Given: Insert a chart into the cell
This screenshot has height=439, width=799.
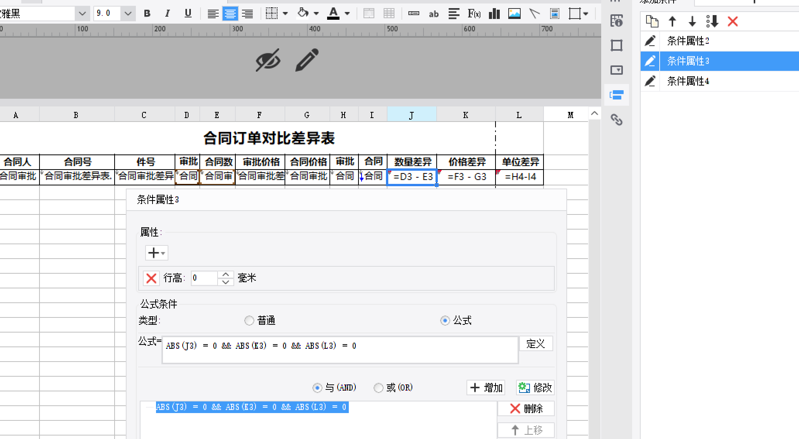Looking at the screenshot, I should pos(494,14).
